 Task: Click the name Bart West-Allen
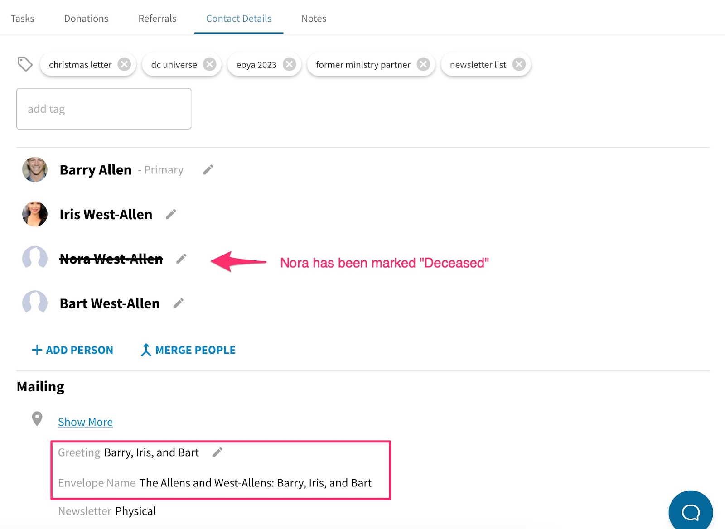110,303
